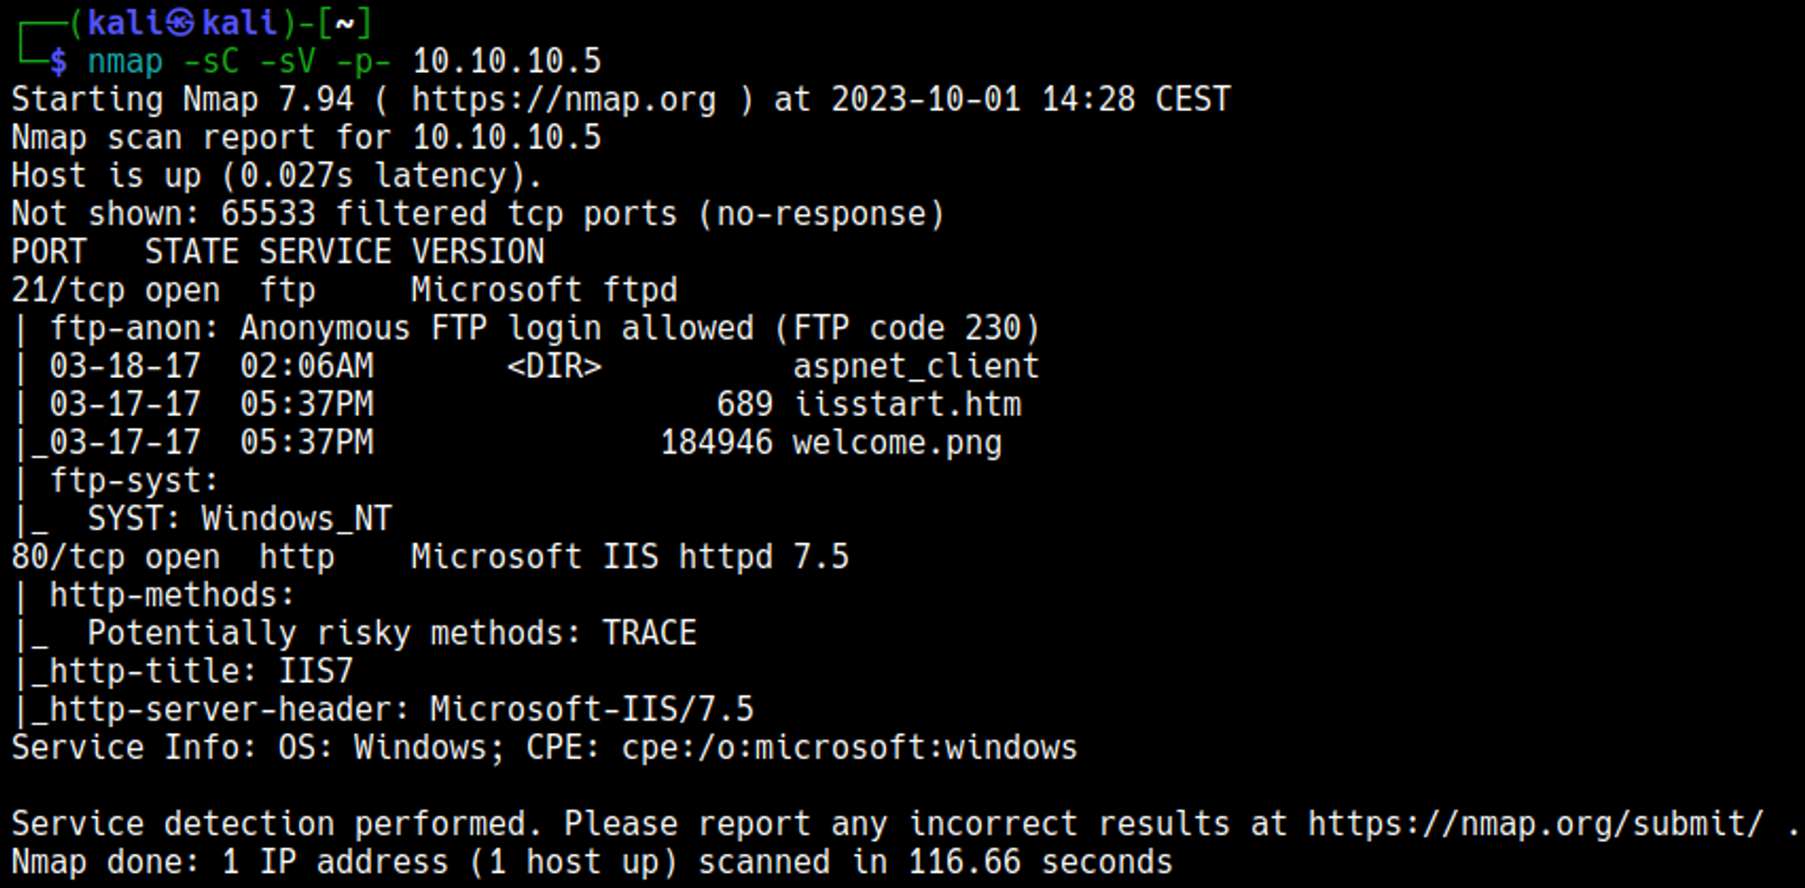1805x888 pixels.
Task: Click the -sV flag in the command
Action: [287, 61]
